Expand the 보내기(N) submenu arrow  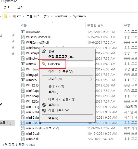pos(91,79)
